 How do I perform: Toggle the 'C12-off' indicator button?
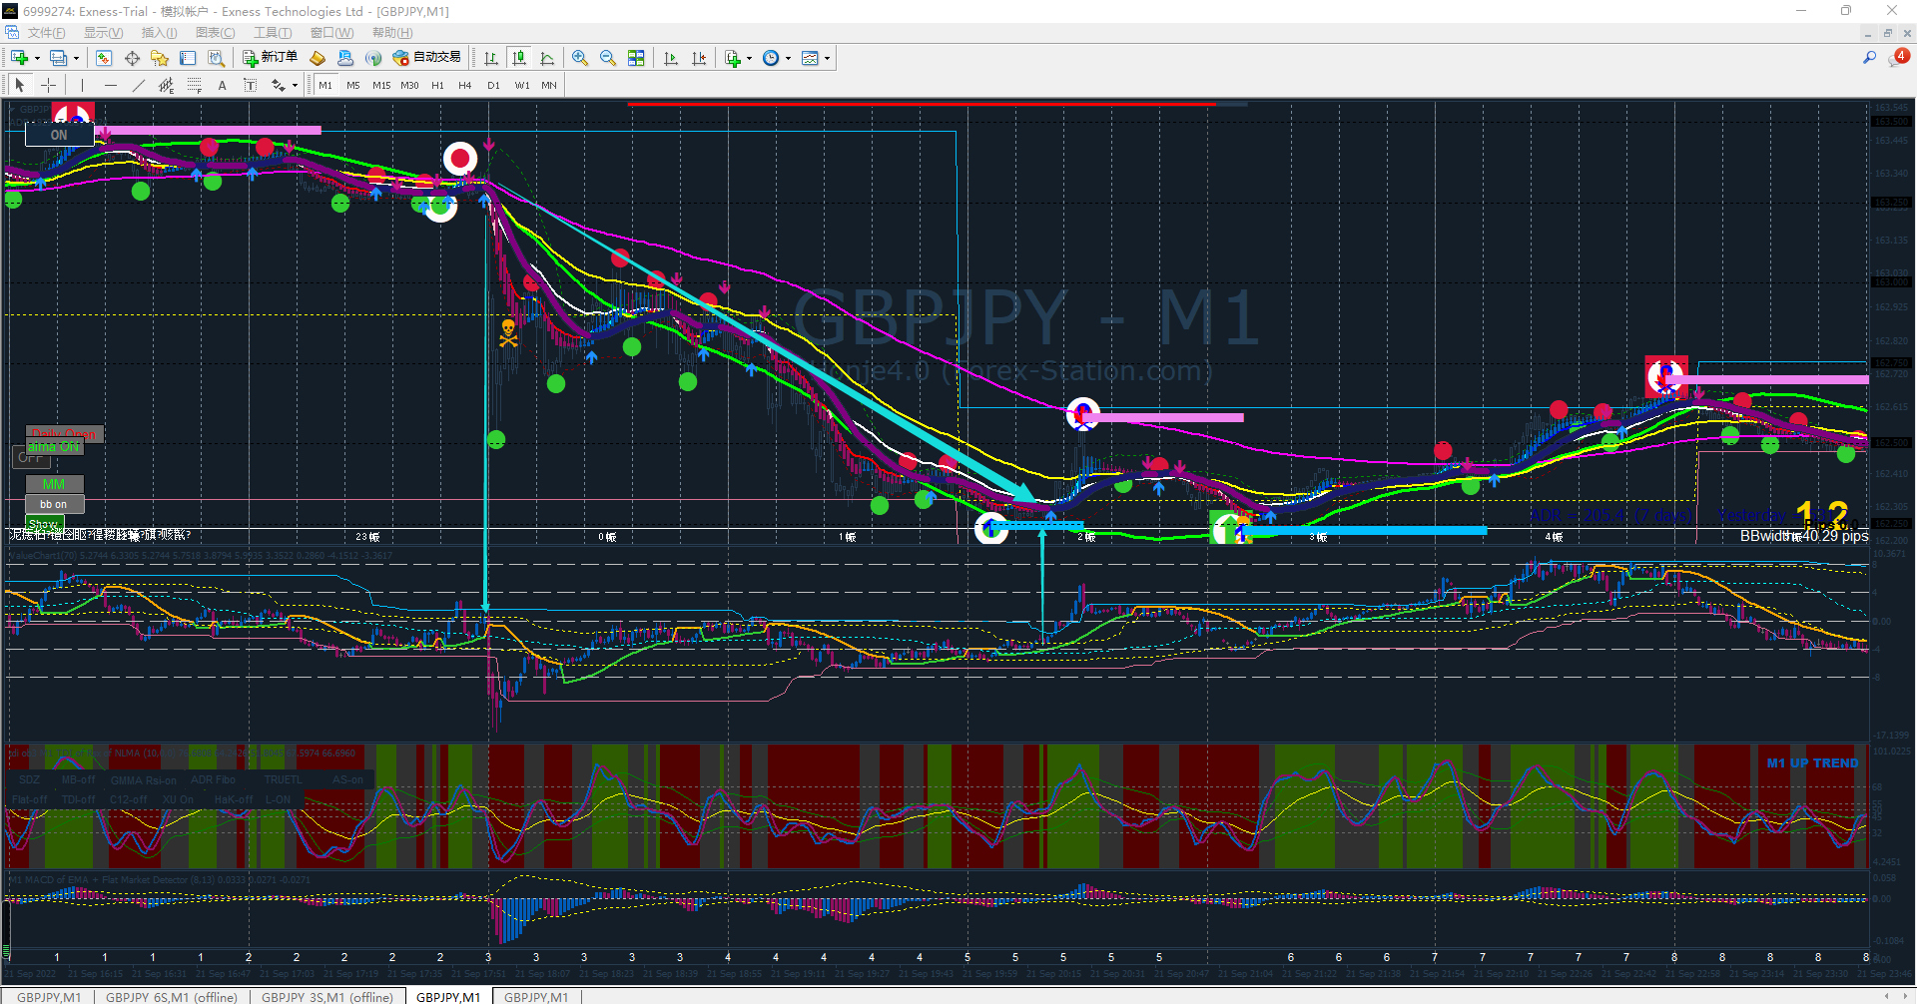[x=130, y=799]
